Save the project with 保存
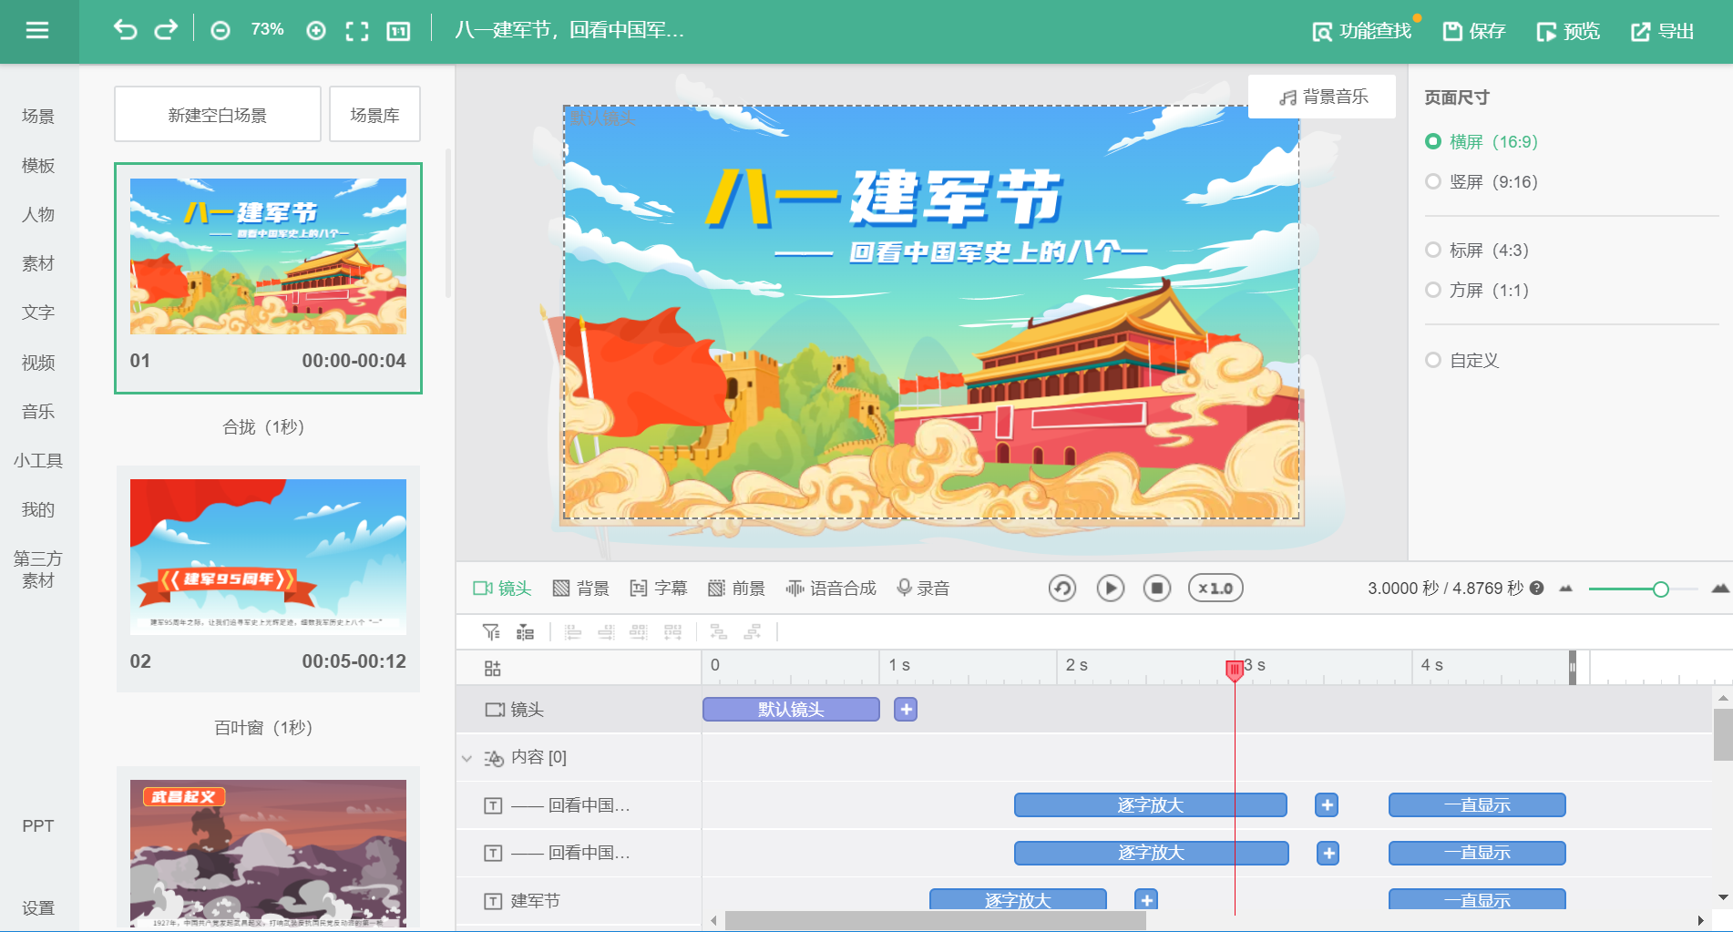Screen dimensions: 1733x932 pos(1474,31)
